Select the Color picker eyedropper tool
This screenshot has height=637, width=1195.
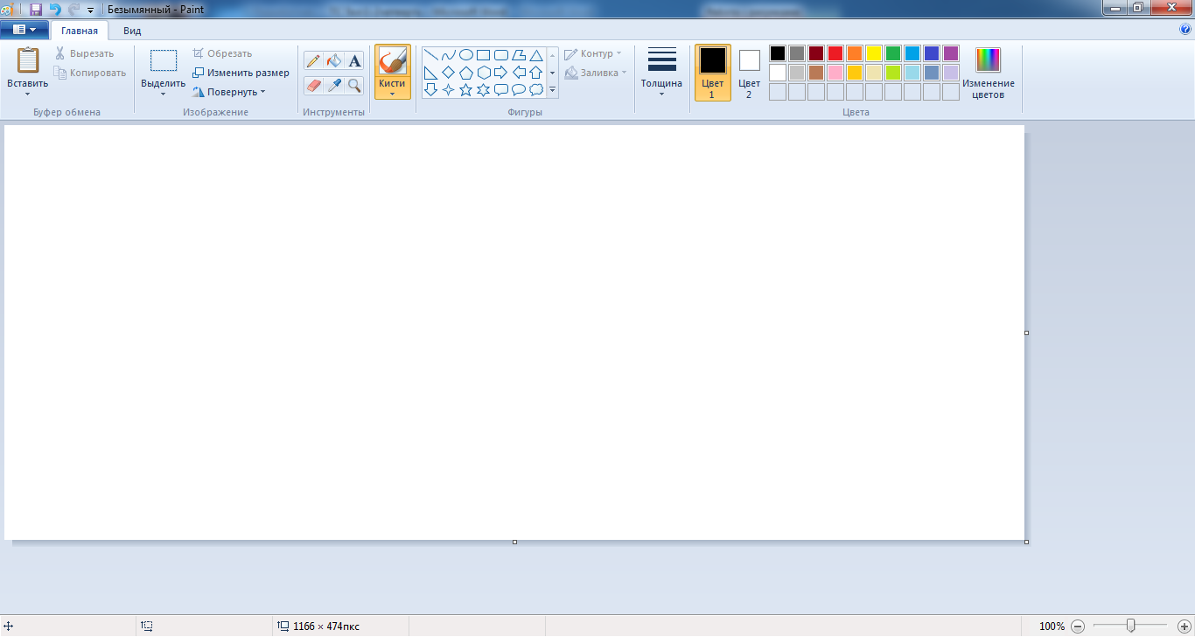coord(333,85)
